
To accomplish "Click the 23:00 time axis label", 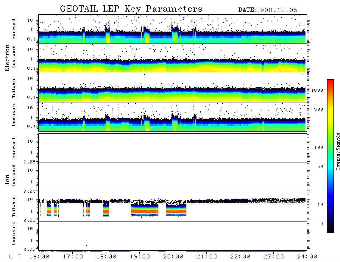I will coord(274,257).
